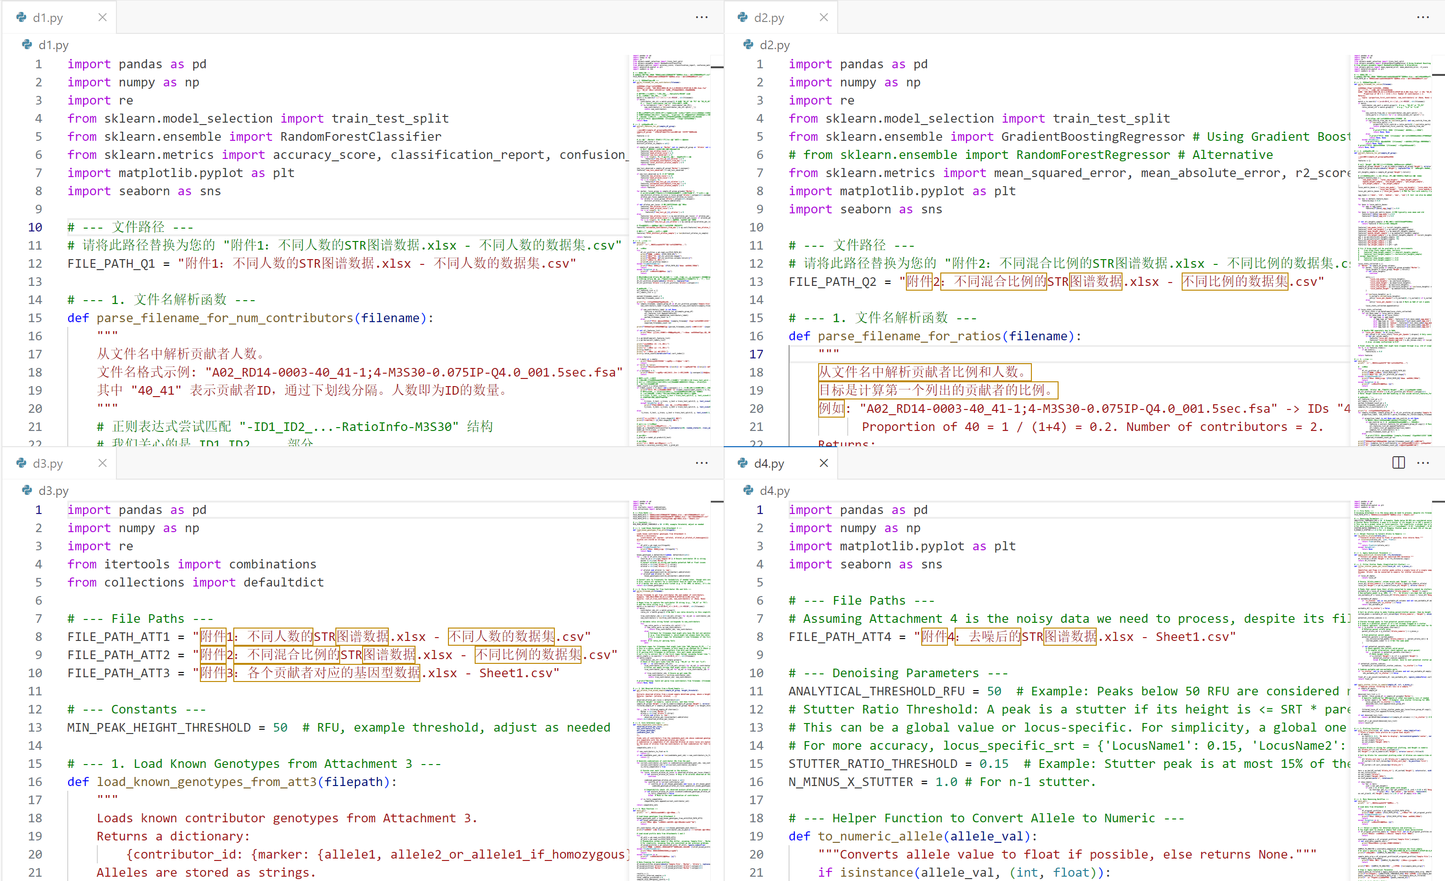Image resolution: width=1445 pixels, height=881 pixels.
Task: Click d2.py in the breadcrumb bar
Action: [x=774, y=45]
